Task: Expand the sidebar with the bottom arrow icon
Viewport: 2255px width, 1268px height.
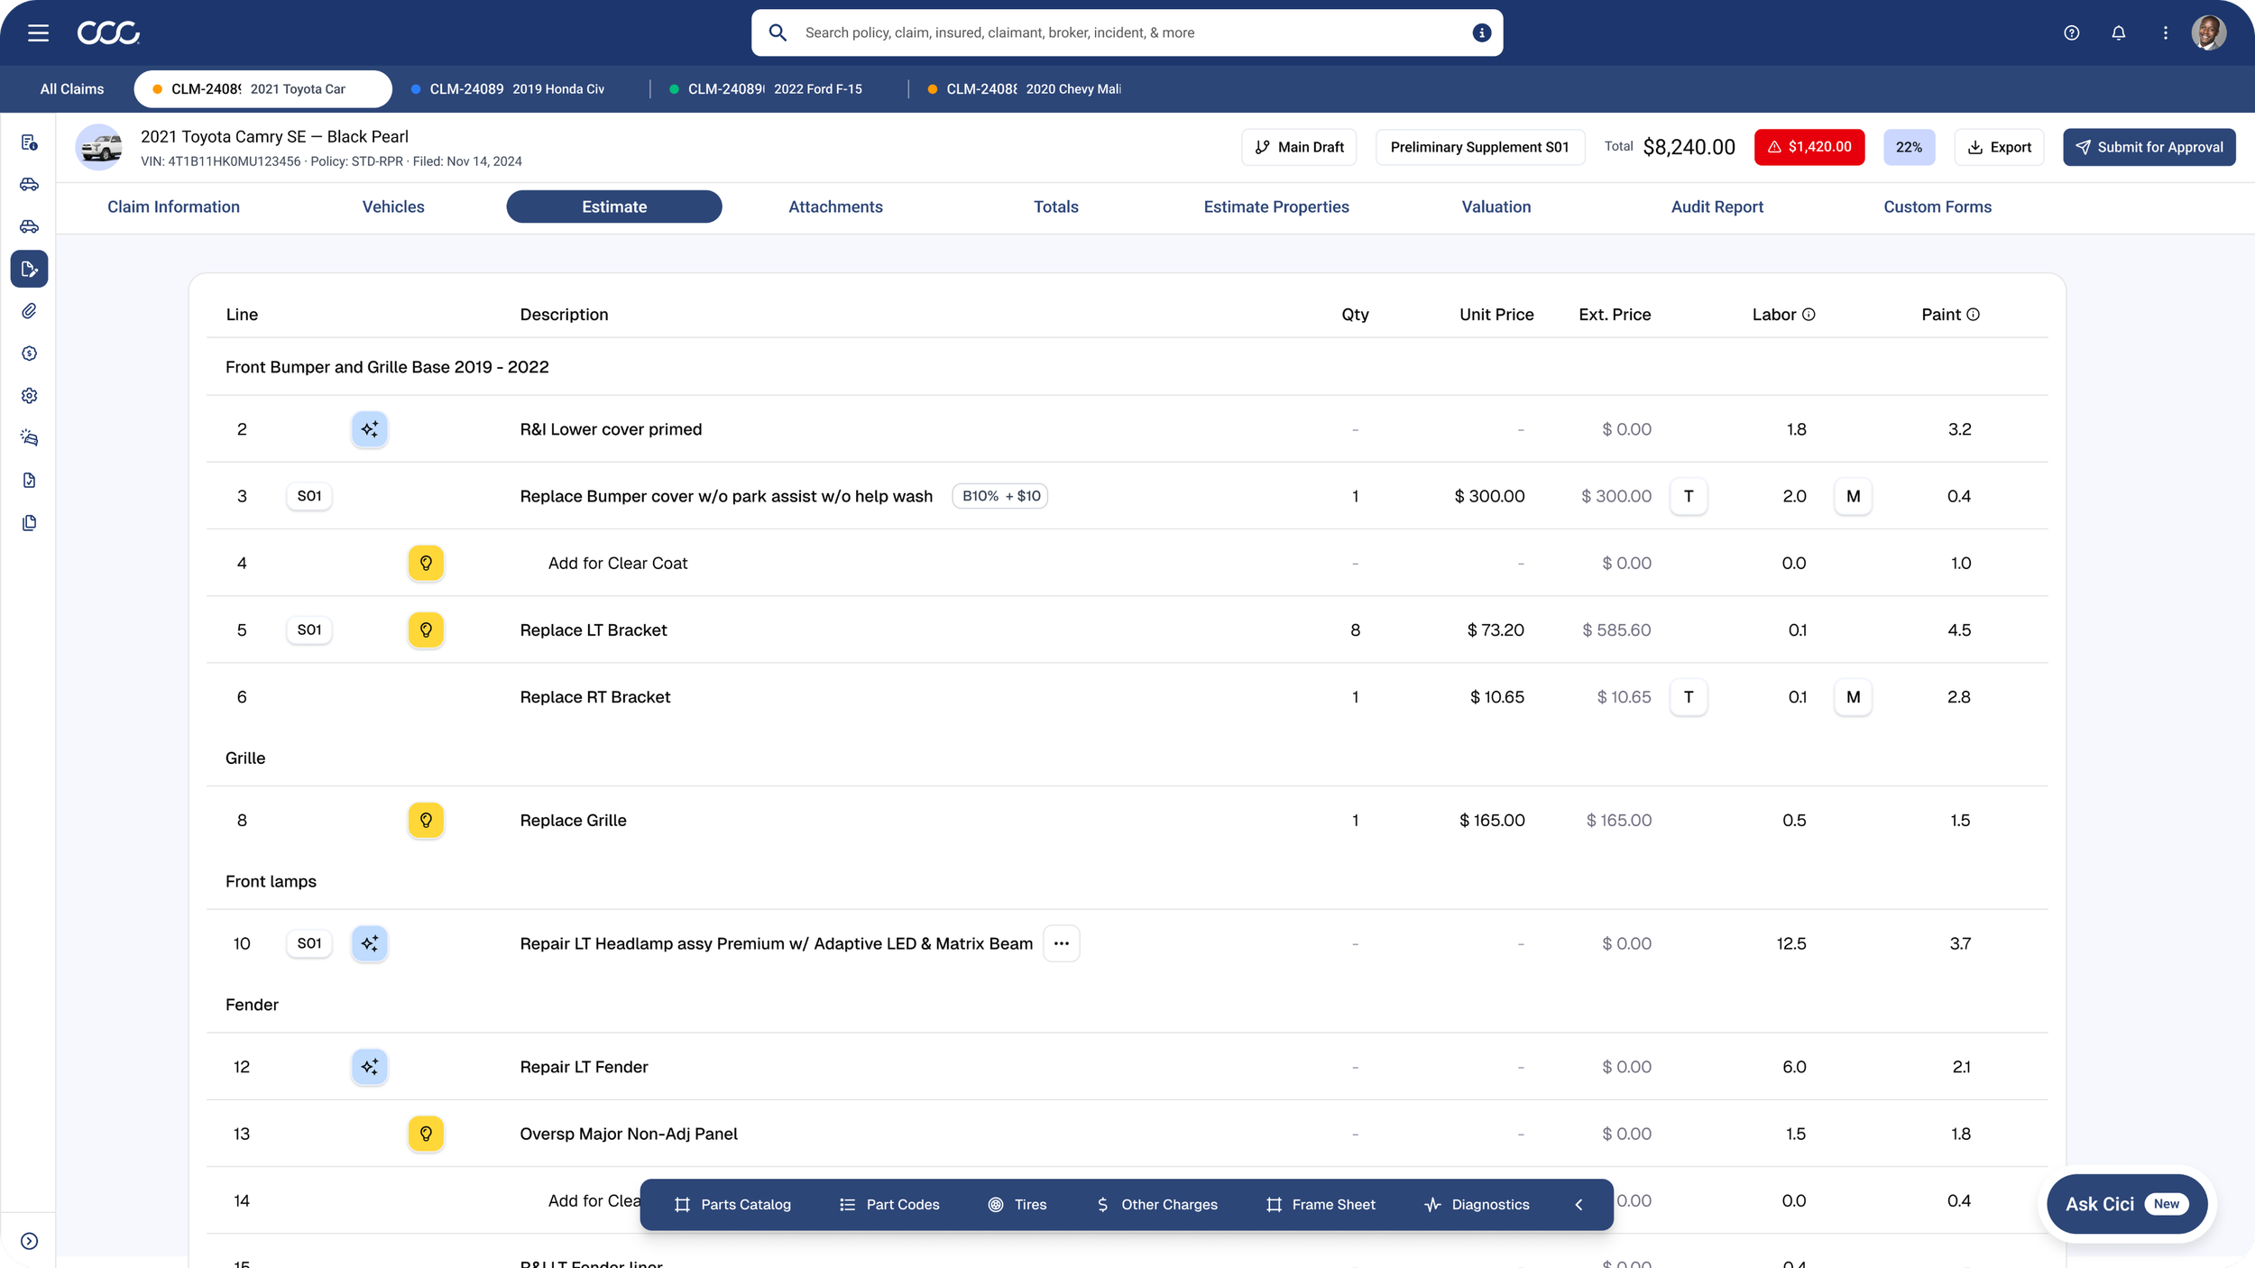Action: pyautogui.click(x=29, y=1241)
